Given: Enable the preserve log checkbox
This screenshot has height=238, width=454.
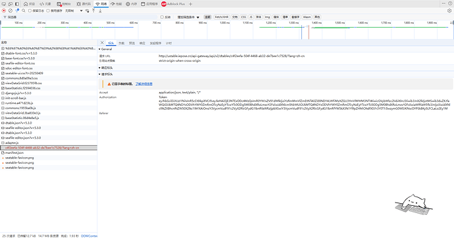Looking at the screenshot, I should coord(30,11).
